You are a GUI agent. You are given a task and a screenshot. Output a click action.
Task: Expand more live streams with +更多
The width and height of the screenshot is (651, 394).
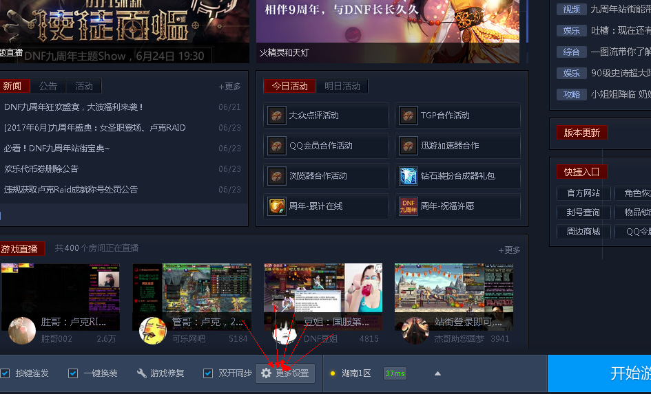coord(509,250)
